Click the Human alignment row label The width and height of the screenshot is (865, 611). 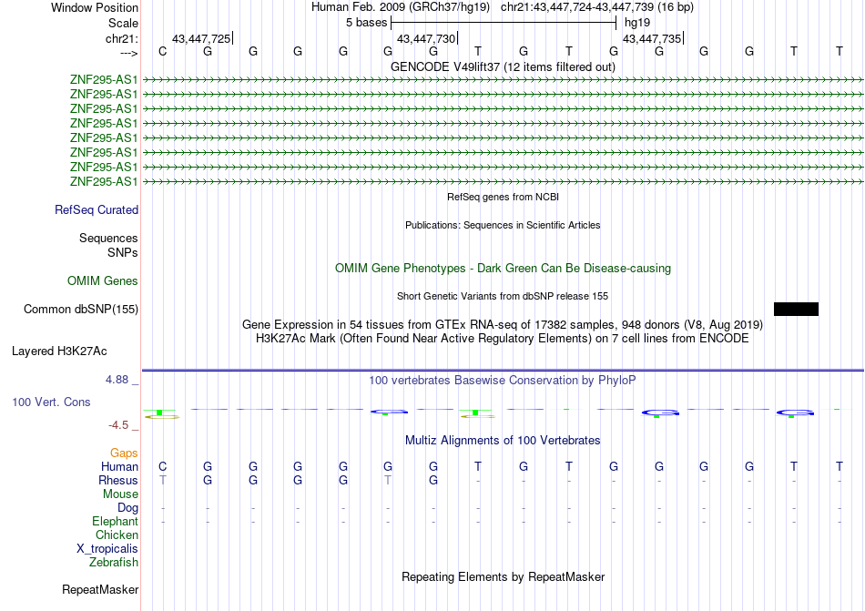(119, 467)
